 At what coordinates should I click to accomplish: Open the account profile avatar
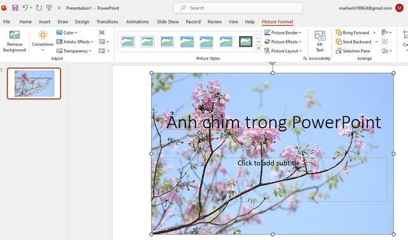coord(399,8)
